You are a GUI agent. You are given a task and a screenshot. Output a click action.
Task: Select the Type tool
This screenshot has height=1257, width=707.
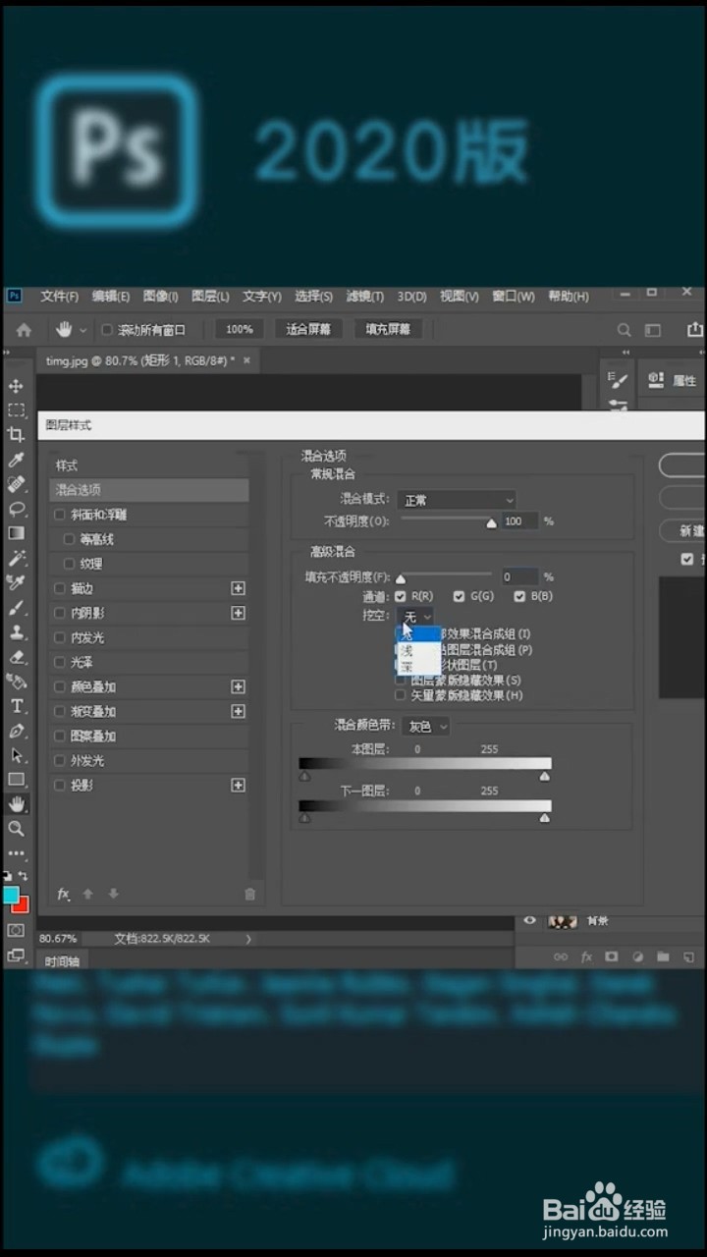coord(16,706)
